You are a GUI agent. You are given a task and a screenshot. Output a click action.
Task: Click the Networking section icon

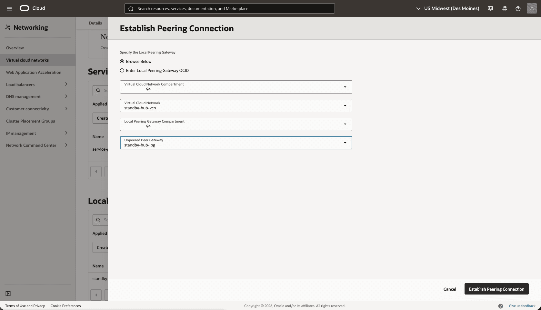coord(8,27)
